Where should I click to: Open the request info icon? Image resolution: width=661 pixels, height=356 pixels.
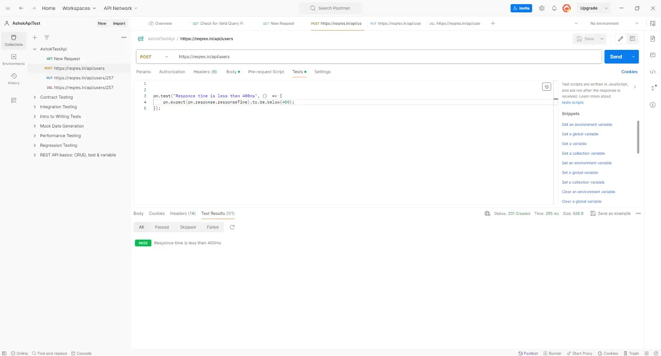click(653, 105)
